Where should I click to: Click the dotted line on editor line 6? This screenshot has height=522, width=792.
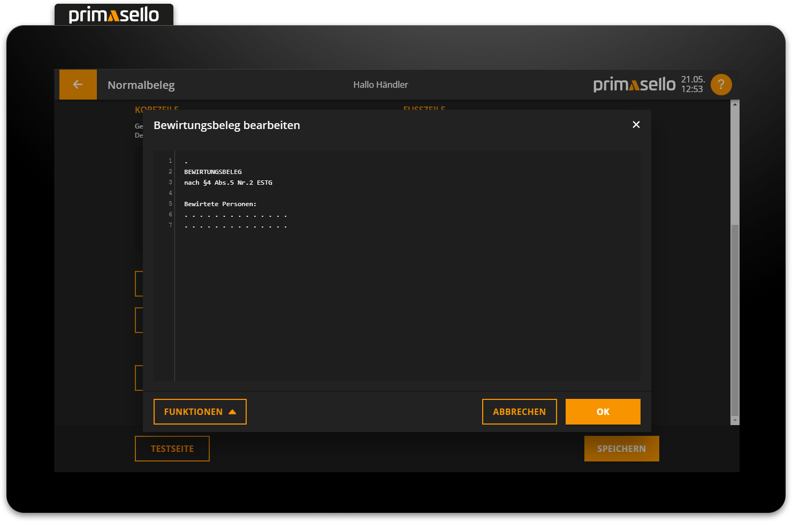point(235,216)
